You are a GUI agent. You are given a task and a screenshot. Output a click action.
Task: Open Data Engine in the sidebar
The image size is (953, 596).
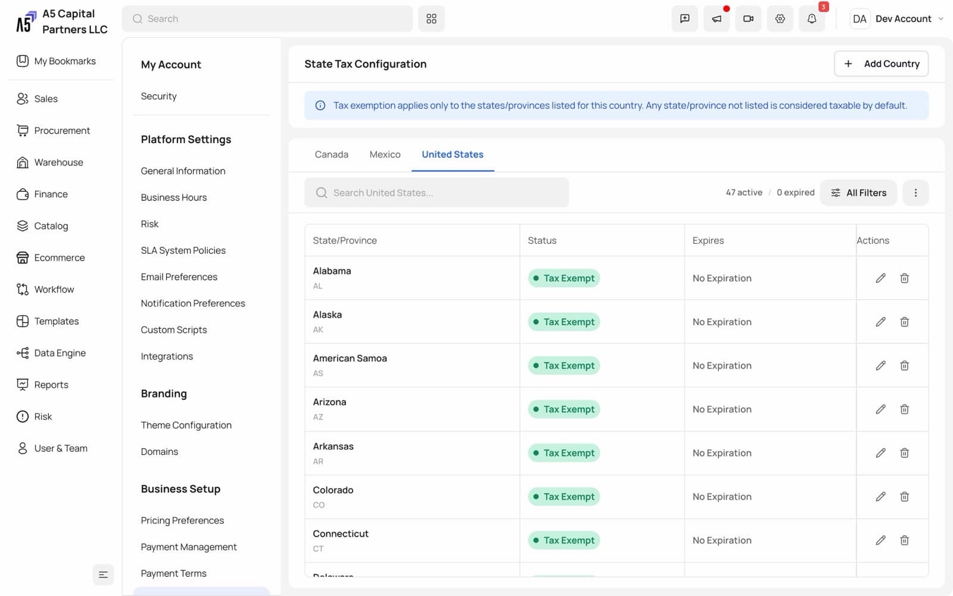coord(51,353)
